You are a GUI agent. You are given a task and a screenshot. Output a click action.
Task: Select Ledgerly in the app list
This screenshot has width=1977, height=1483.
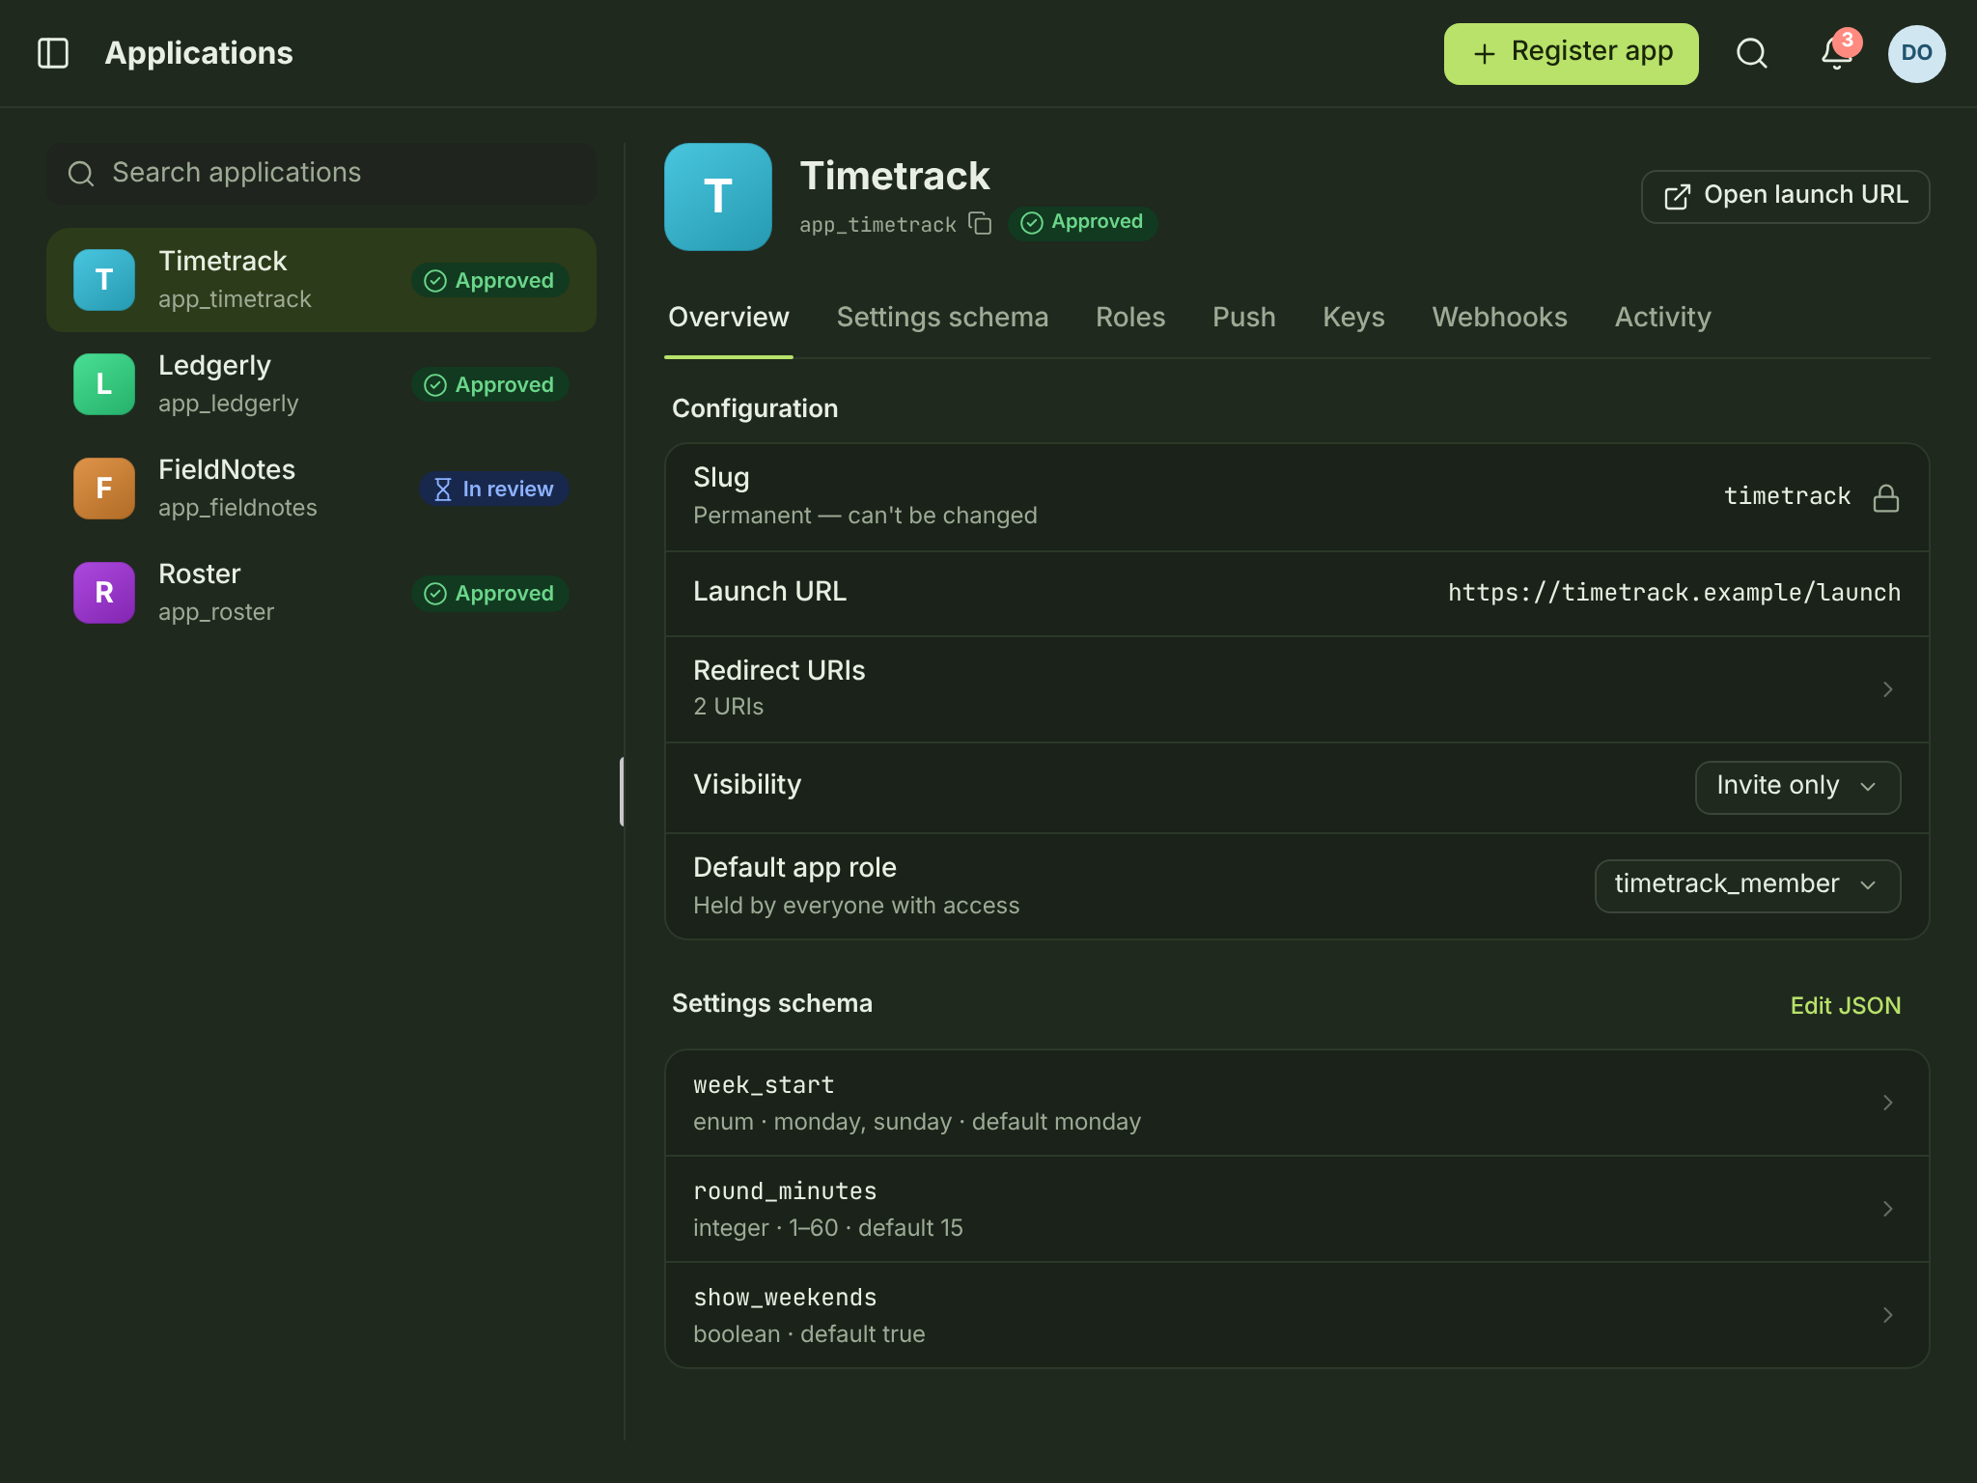point(320,384)
